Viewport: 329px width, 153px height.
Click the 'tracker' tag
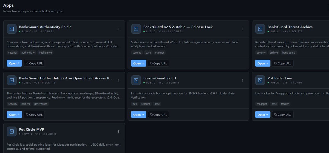pos(285,104)
